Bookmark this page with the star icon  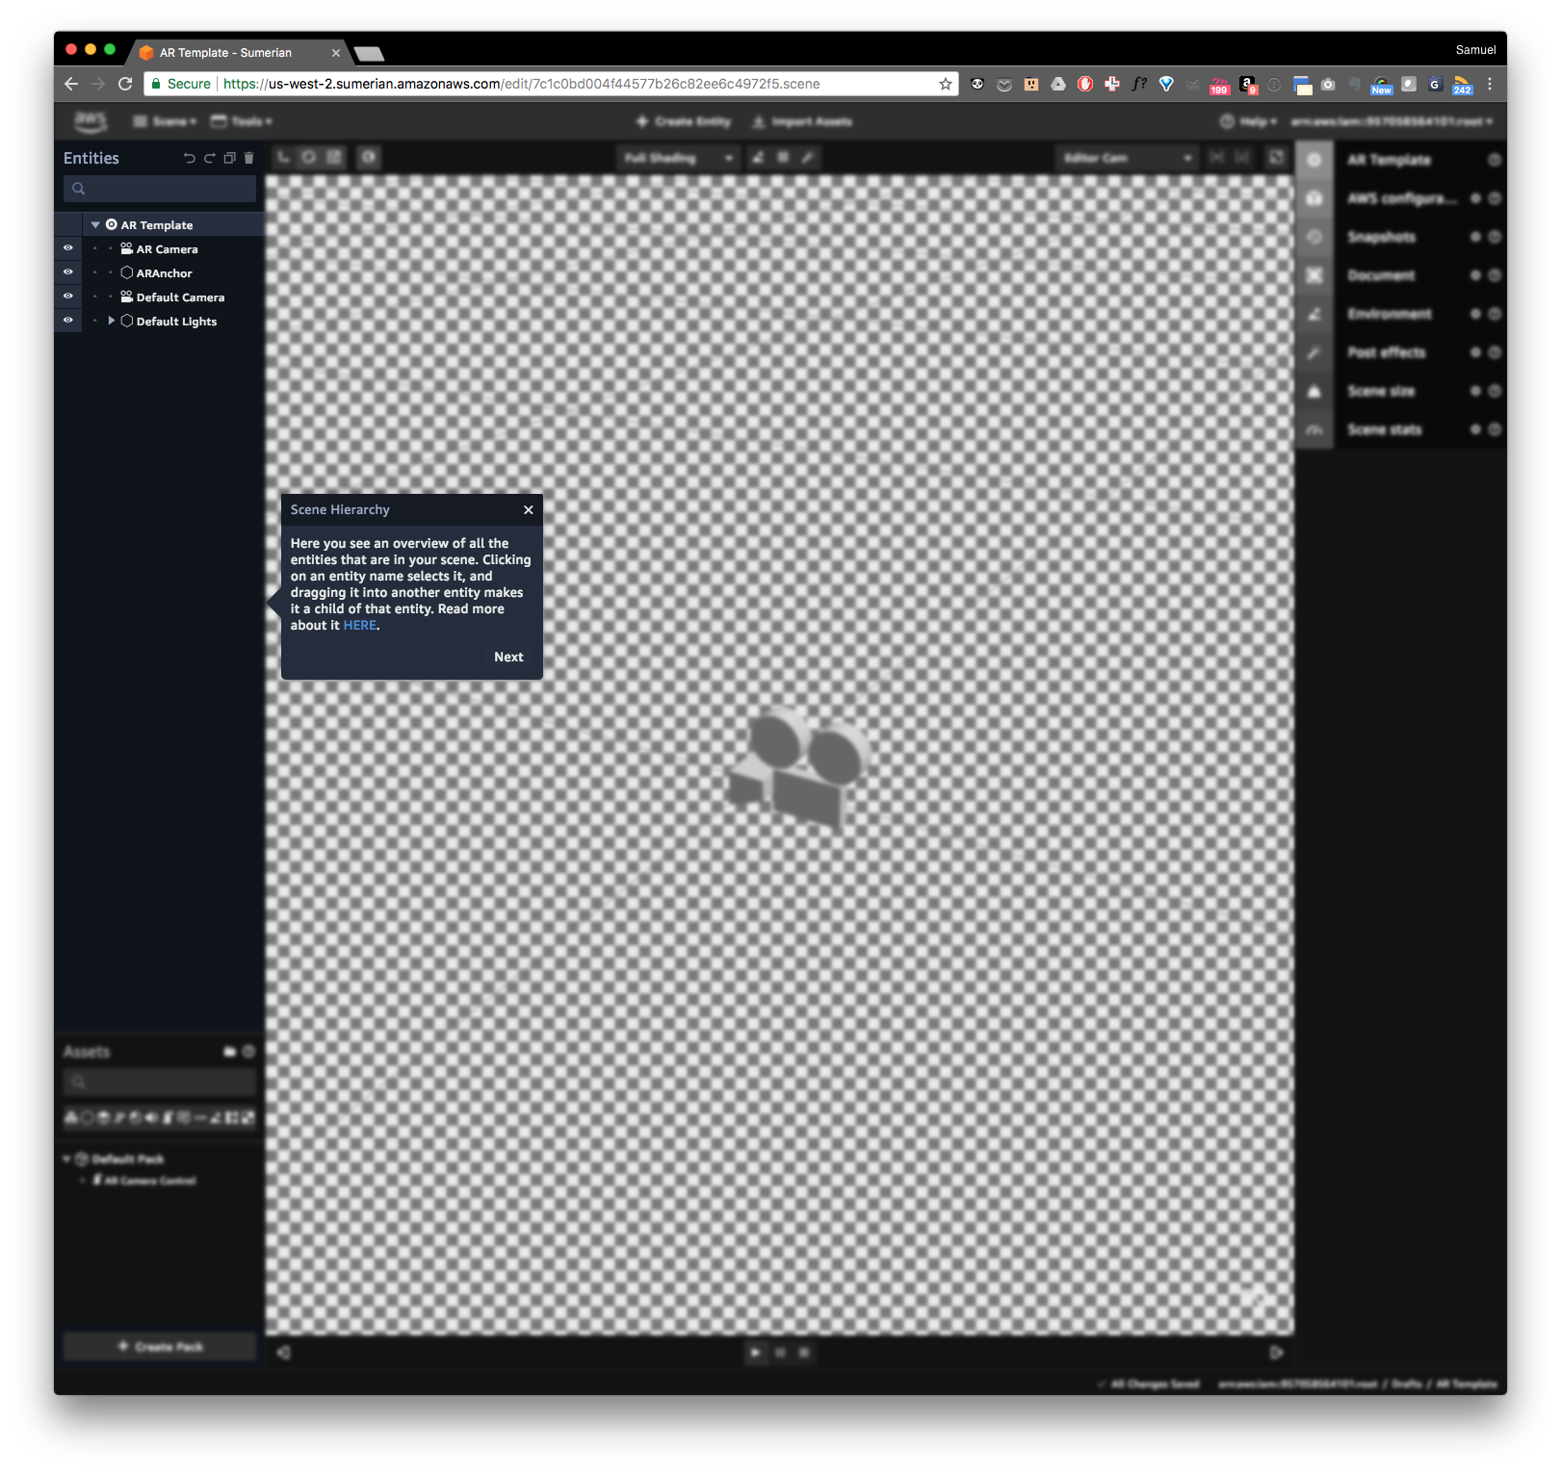coord(946,84)
